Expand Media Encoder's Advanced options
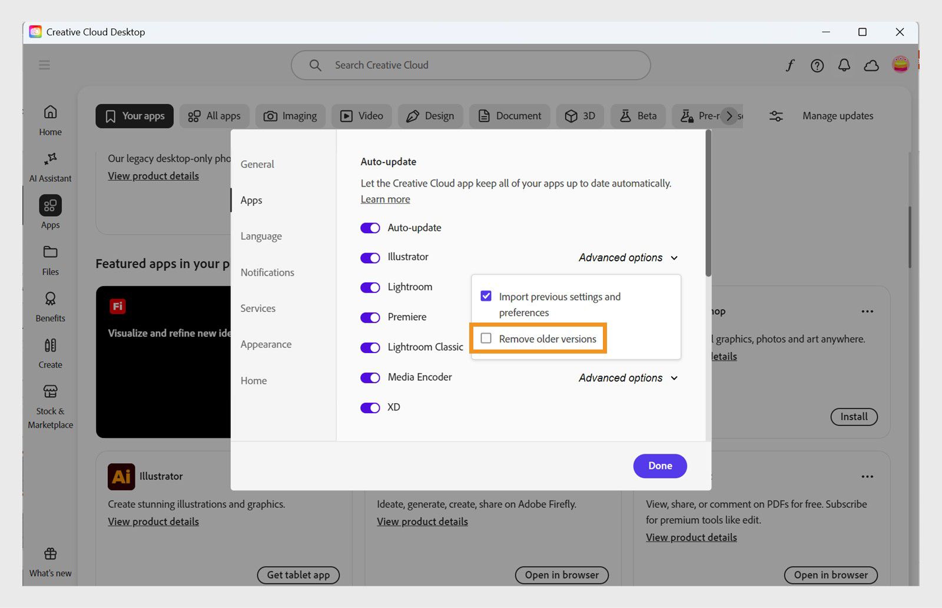Viewport: 942px width, 608px height. [x=628, y=378]
